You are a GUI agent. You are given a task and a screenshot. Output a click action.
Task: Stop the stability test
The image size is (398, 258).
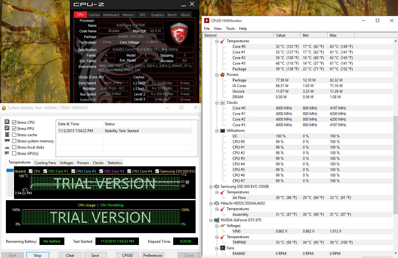[x=38, y=255]
